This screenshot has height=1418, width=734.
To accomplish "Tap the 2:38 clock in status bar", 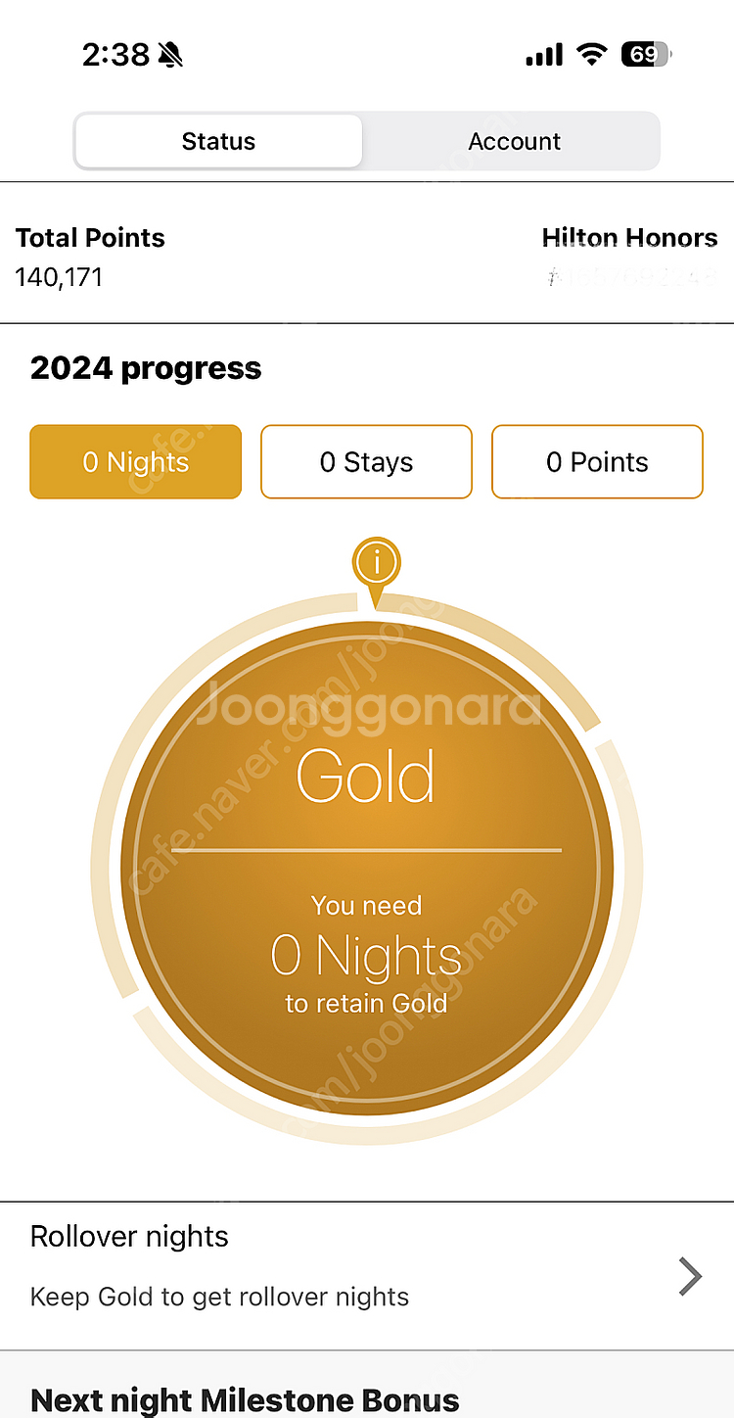I will click(114, 55).
